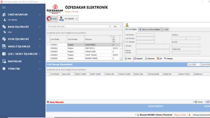Viewport: 210px width, 118px height.
Task: Open the hamburger menu in the sidebar
Action: coord(4,7)
